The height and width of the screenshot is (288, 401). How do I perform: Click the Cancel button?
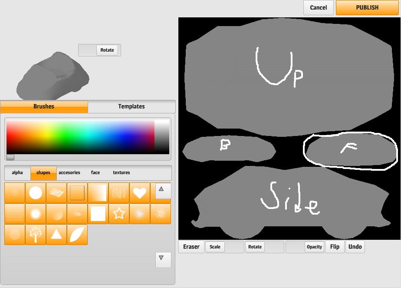point(319,8)
